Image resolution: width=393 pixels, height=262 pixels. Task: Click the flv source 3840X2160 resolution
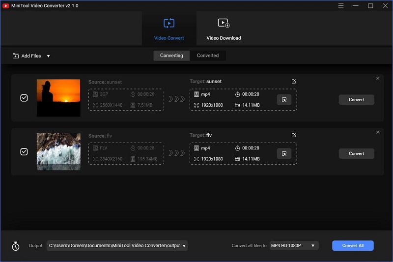111,159
